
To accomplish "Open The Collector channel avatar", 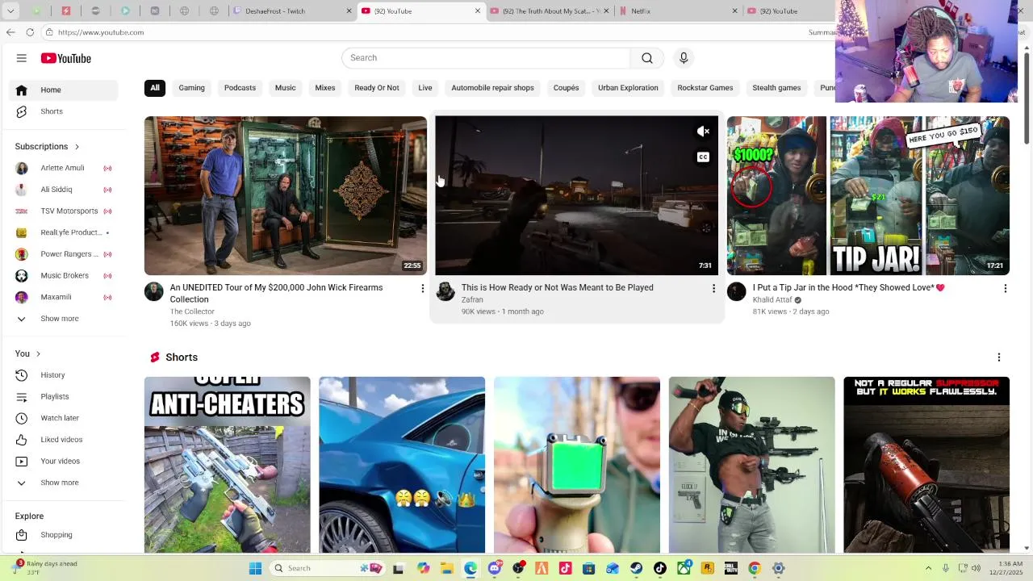I will [x=153, y=291].
